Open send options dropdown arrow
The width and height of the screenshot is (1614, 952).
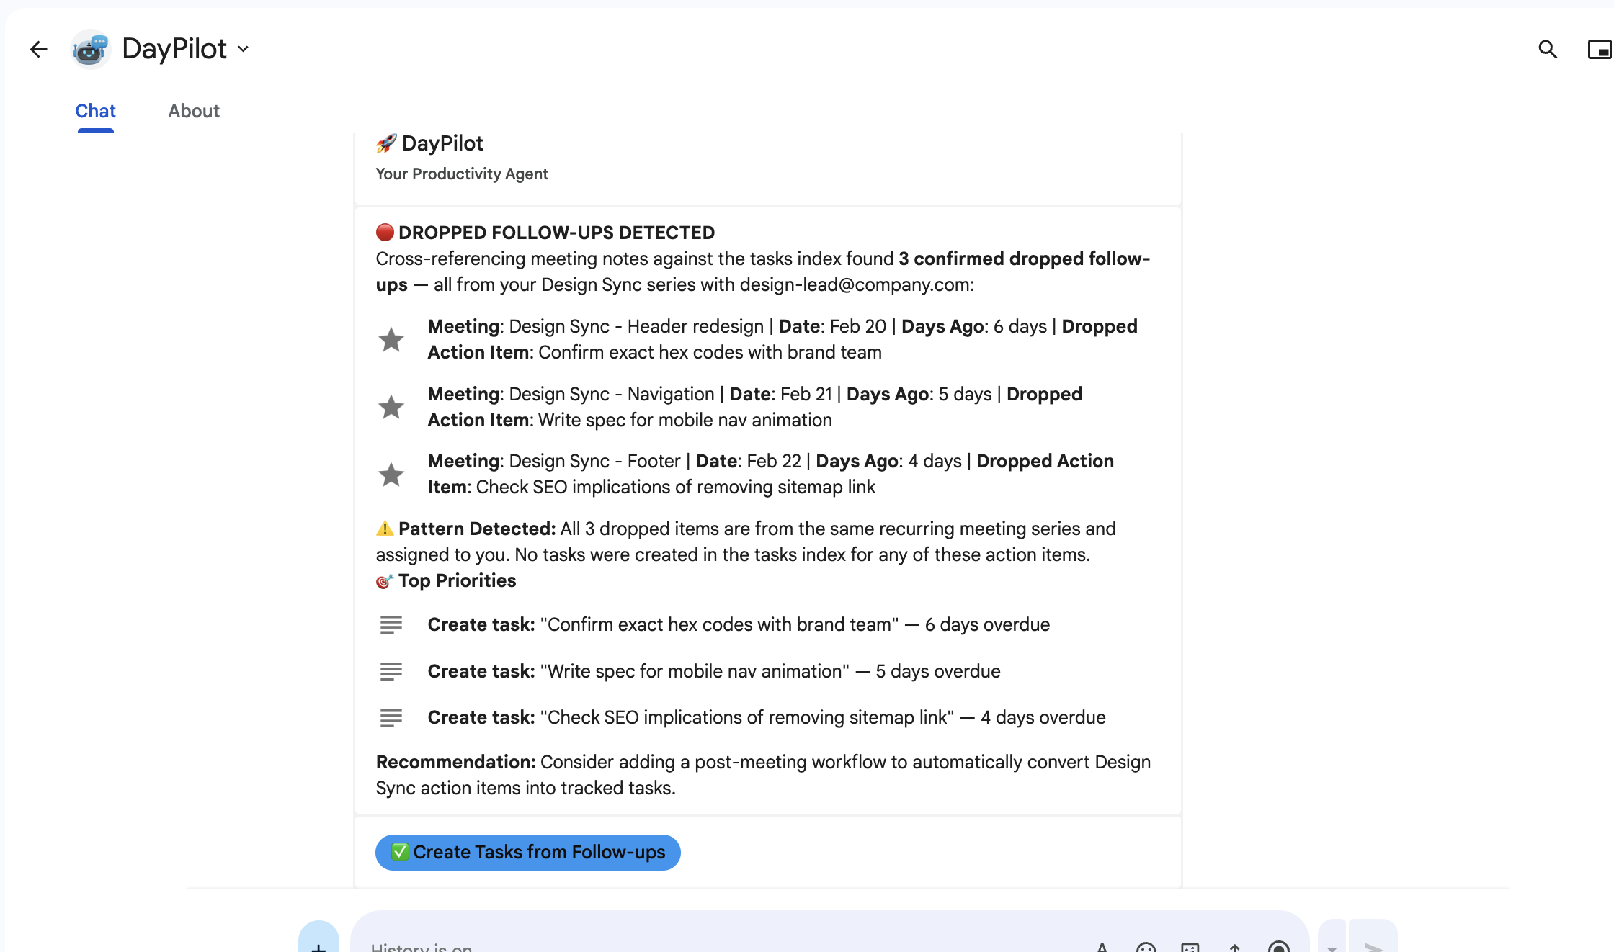(x=1332, y=947)
